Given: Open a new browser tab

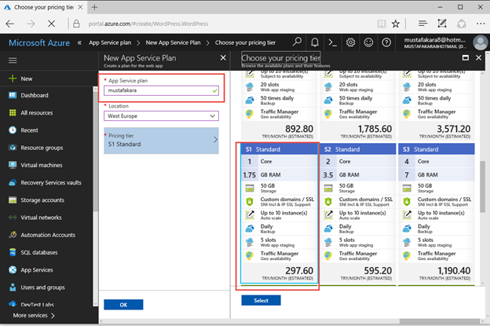Looking at the screenshot, I should click(95, 7).
